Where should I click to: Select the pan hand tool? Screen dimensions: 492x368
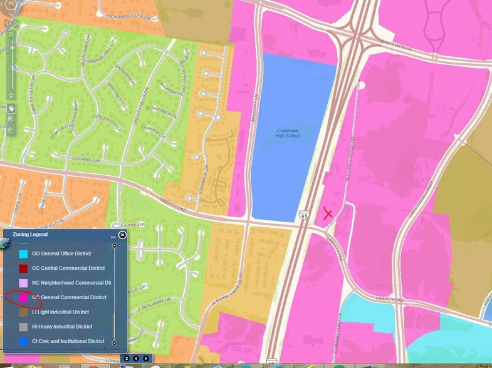pos(11,108)
